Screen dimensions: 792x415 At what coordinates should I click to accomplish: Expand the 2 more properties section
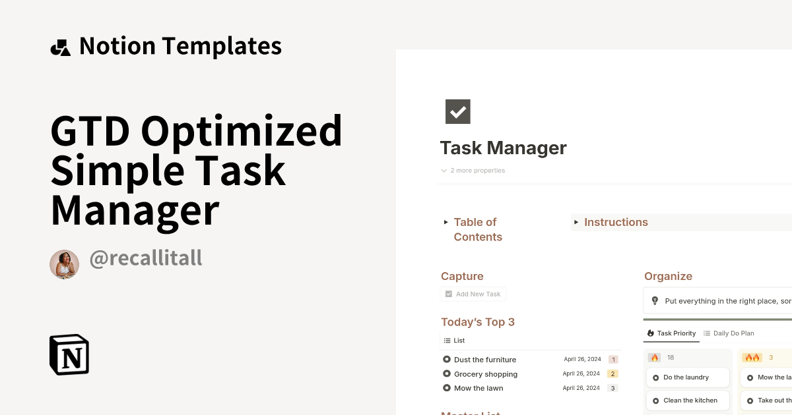[x=473, y=170]
